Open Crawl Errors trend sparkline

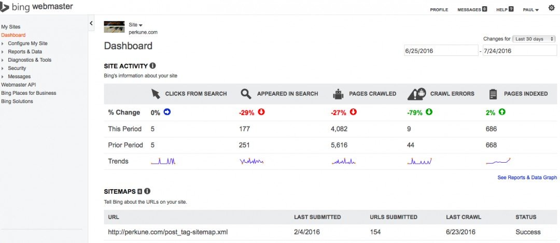click(x=419, y=161)
